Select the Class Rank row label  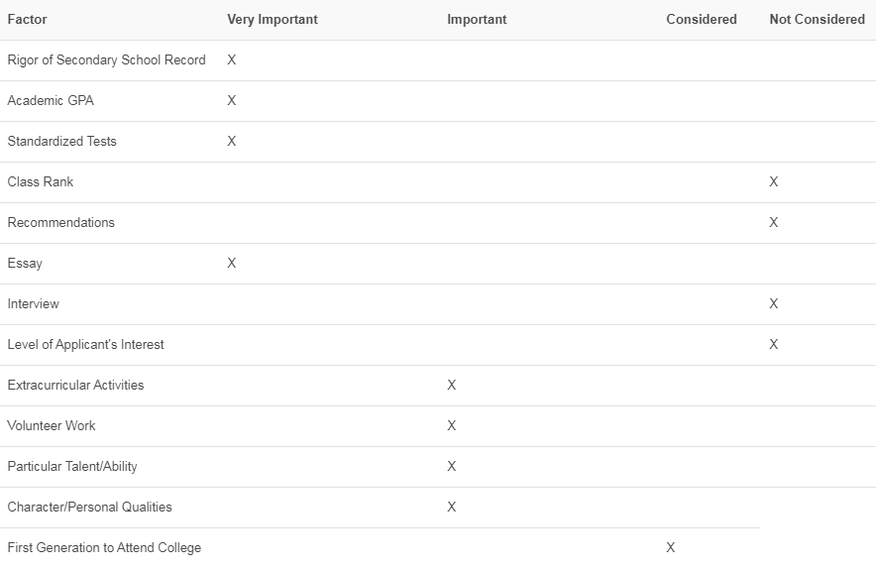pyautogui.click(x=41, y=181)
